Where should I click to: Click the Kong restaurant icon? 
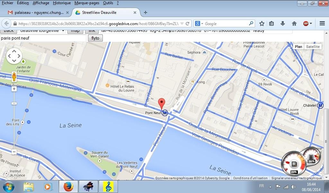193,82
